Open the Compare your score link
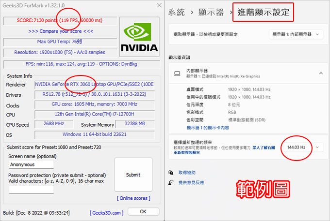Viewport: 330px width, 221px height. 61,31
